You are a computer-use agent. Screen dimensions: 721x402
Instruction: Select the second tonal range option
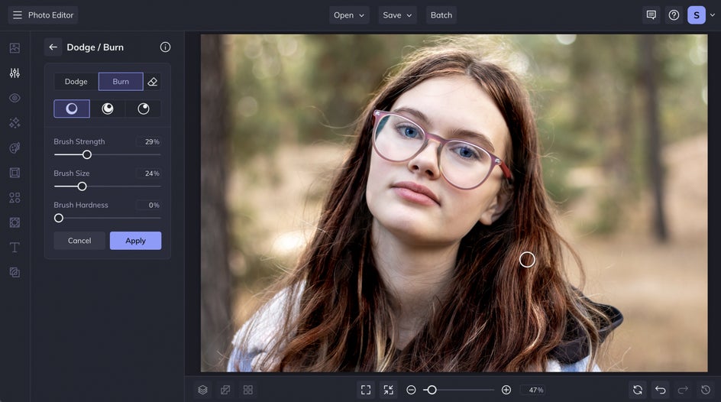[x=108, y=109]
